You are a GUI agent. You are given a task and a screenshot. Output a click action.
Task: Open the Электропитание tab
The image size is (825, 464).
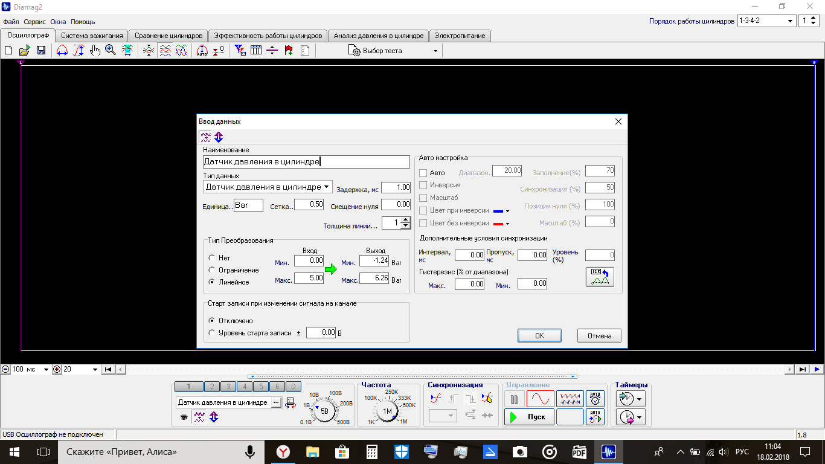pyautogui.click(x=460, y=36)
